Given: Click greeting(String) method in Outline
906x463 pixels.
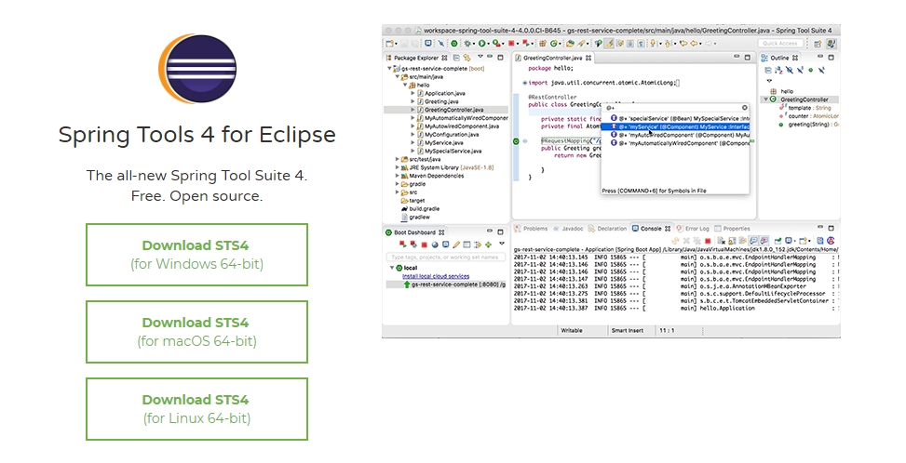Looking at the screenshot, I should [809, 124].
